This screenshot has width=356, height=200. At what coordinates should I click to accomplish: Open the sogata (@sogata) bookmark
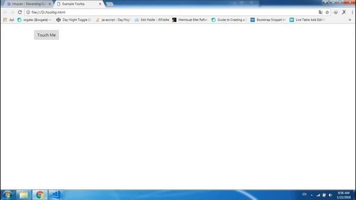point(34,20)
